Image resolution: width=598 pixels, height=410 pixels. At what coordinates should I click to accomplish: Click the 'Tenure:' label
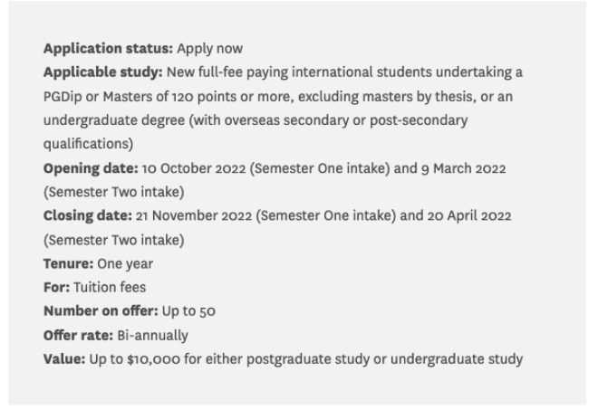pos(68,263)
